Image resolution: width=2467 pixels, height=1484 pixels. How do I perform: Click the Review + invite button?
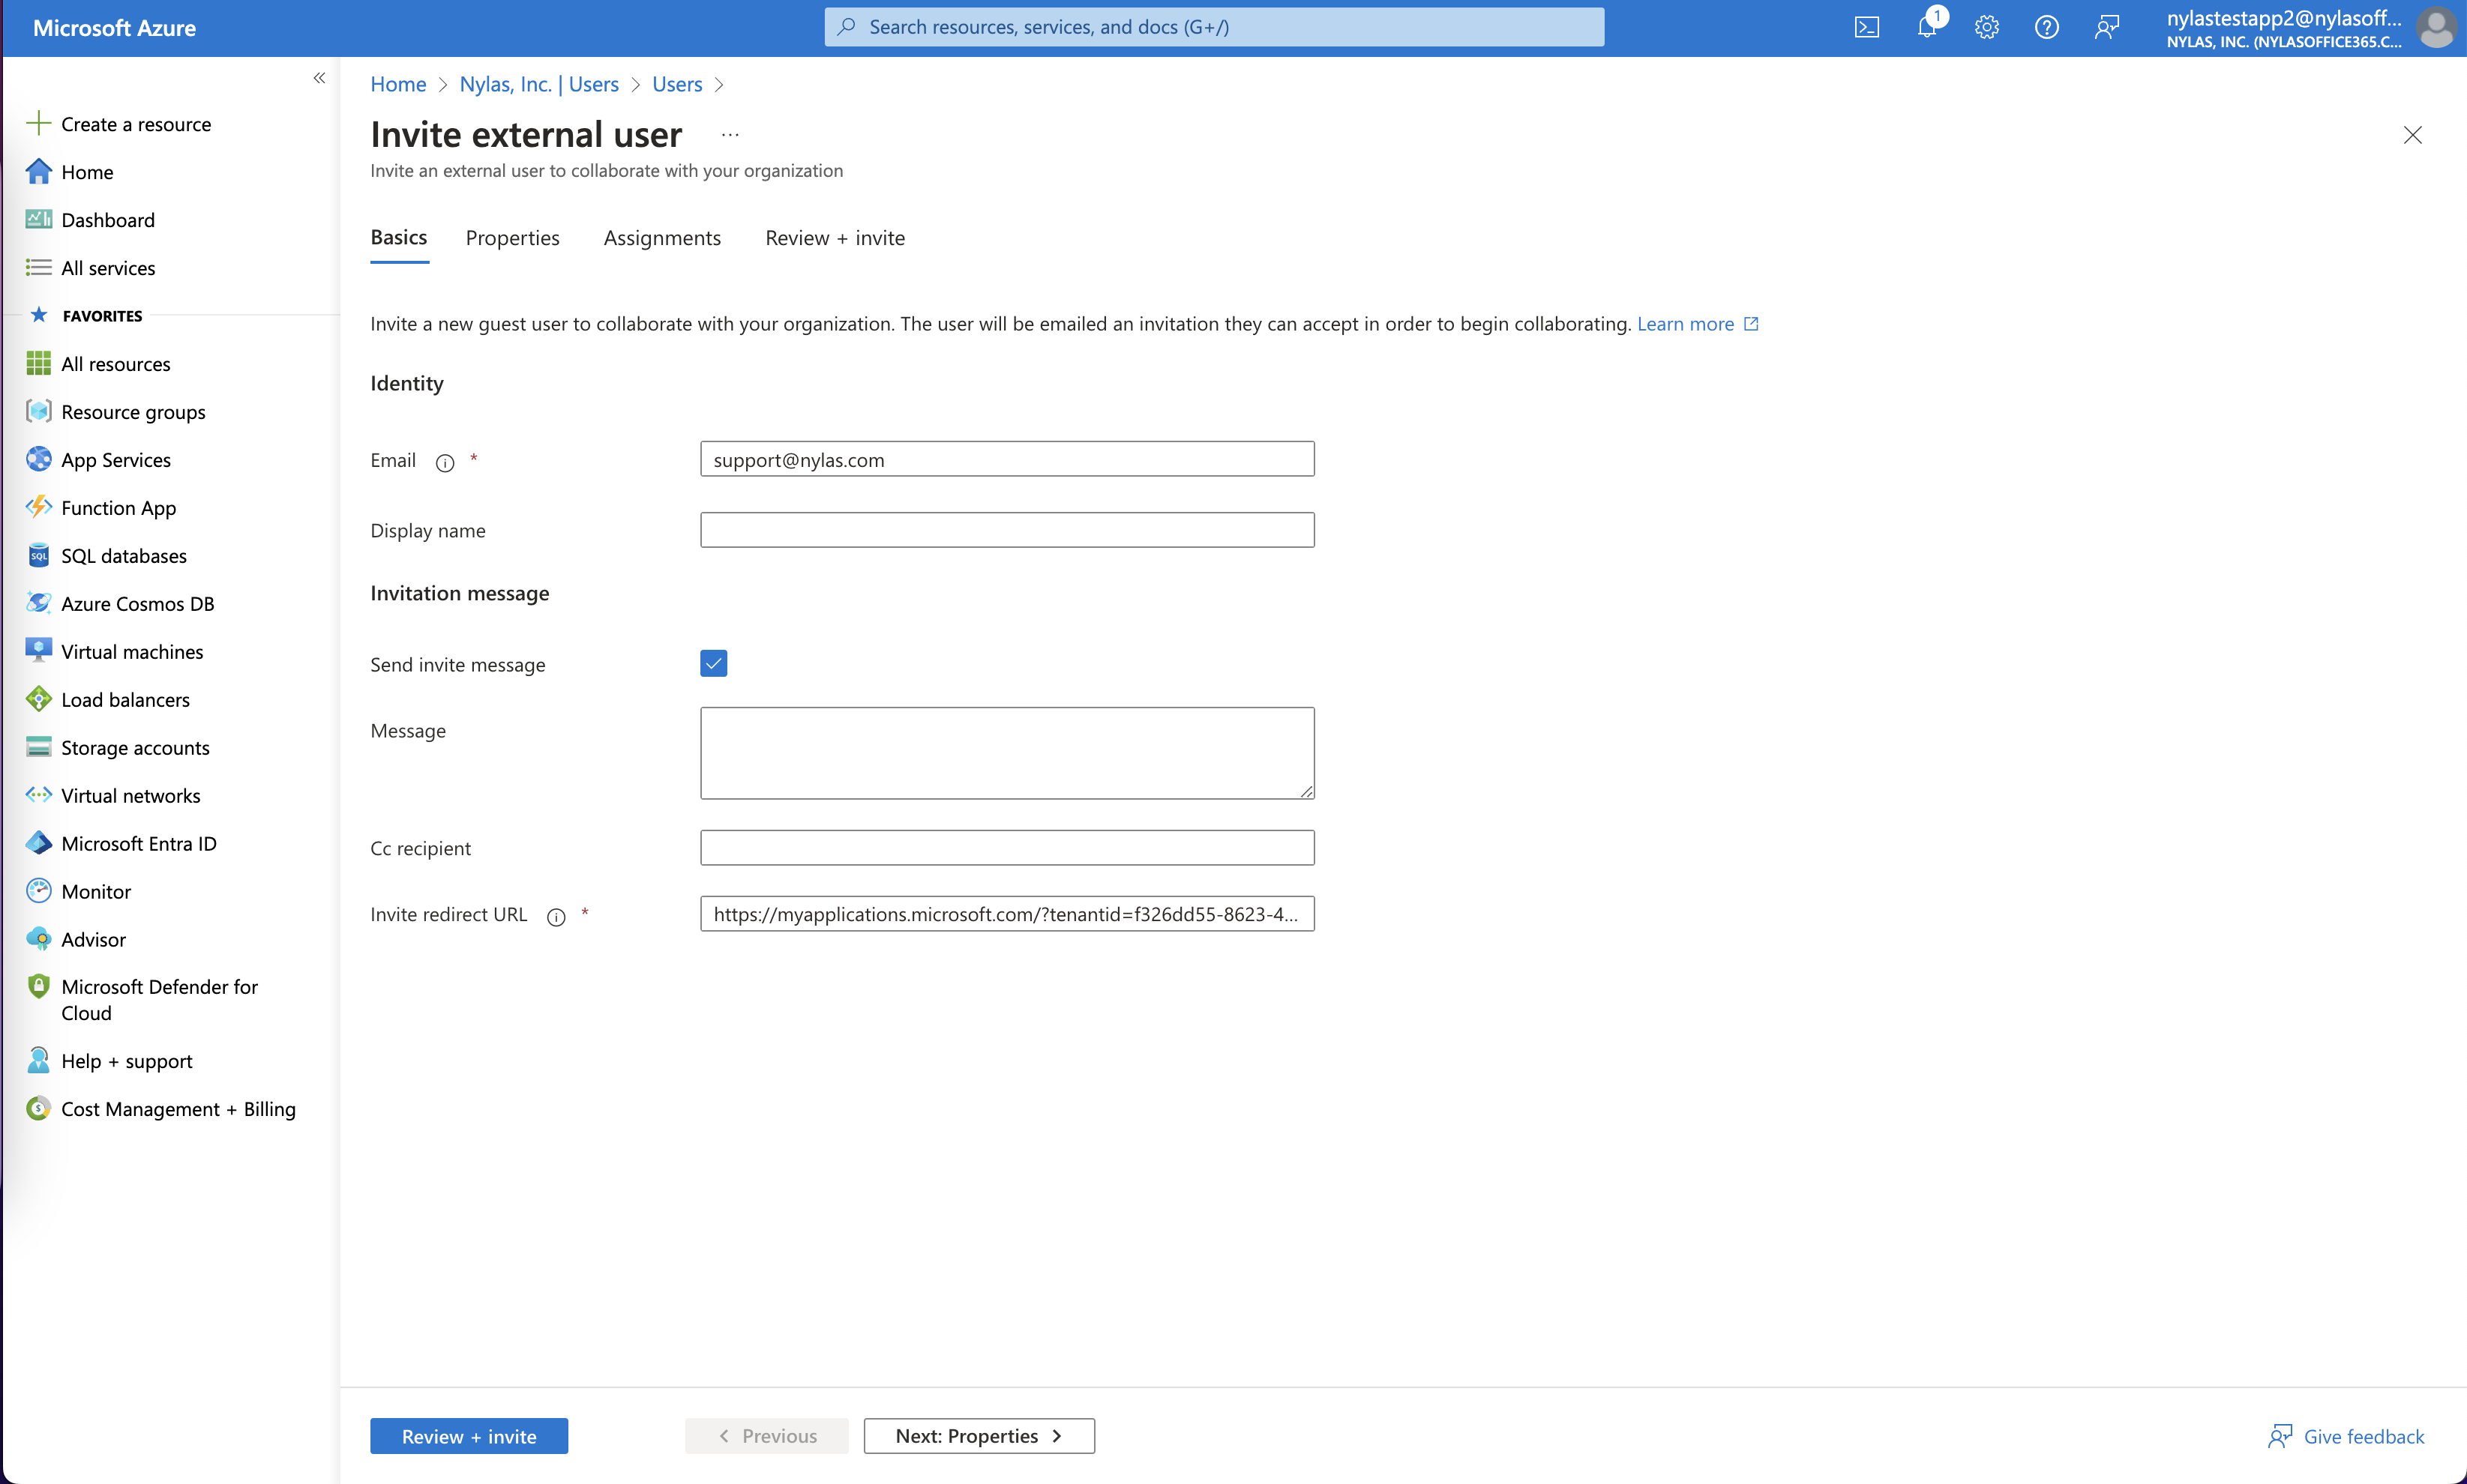[468, 1435]
